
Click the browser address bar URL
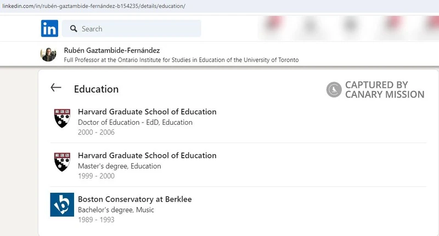point(94,6)
